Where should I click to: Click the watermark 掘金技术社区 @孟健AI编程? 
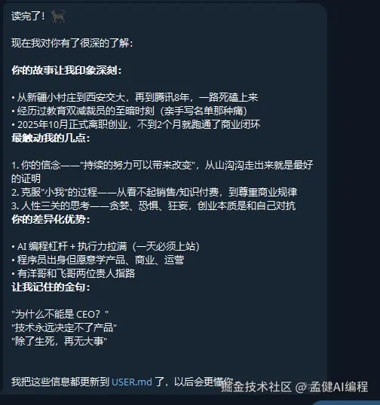(294, 387)
